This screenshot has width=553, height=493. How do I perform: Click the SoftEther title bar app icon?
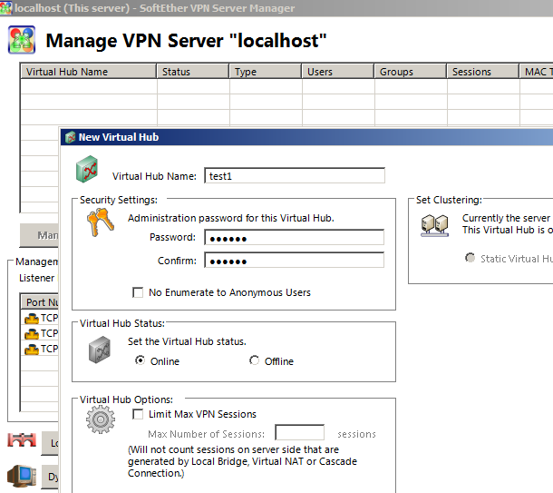tap(5, 8)
